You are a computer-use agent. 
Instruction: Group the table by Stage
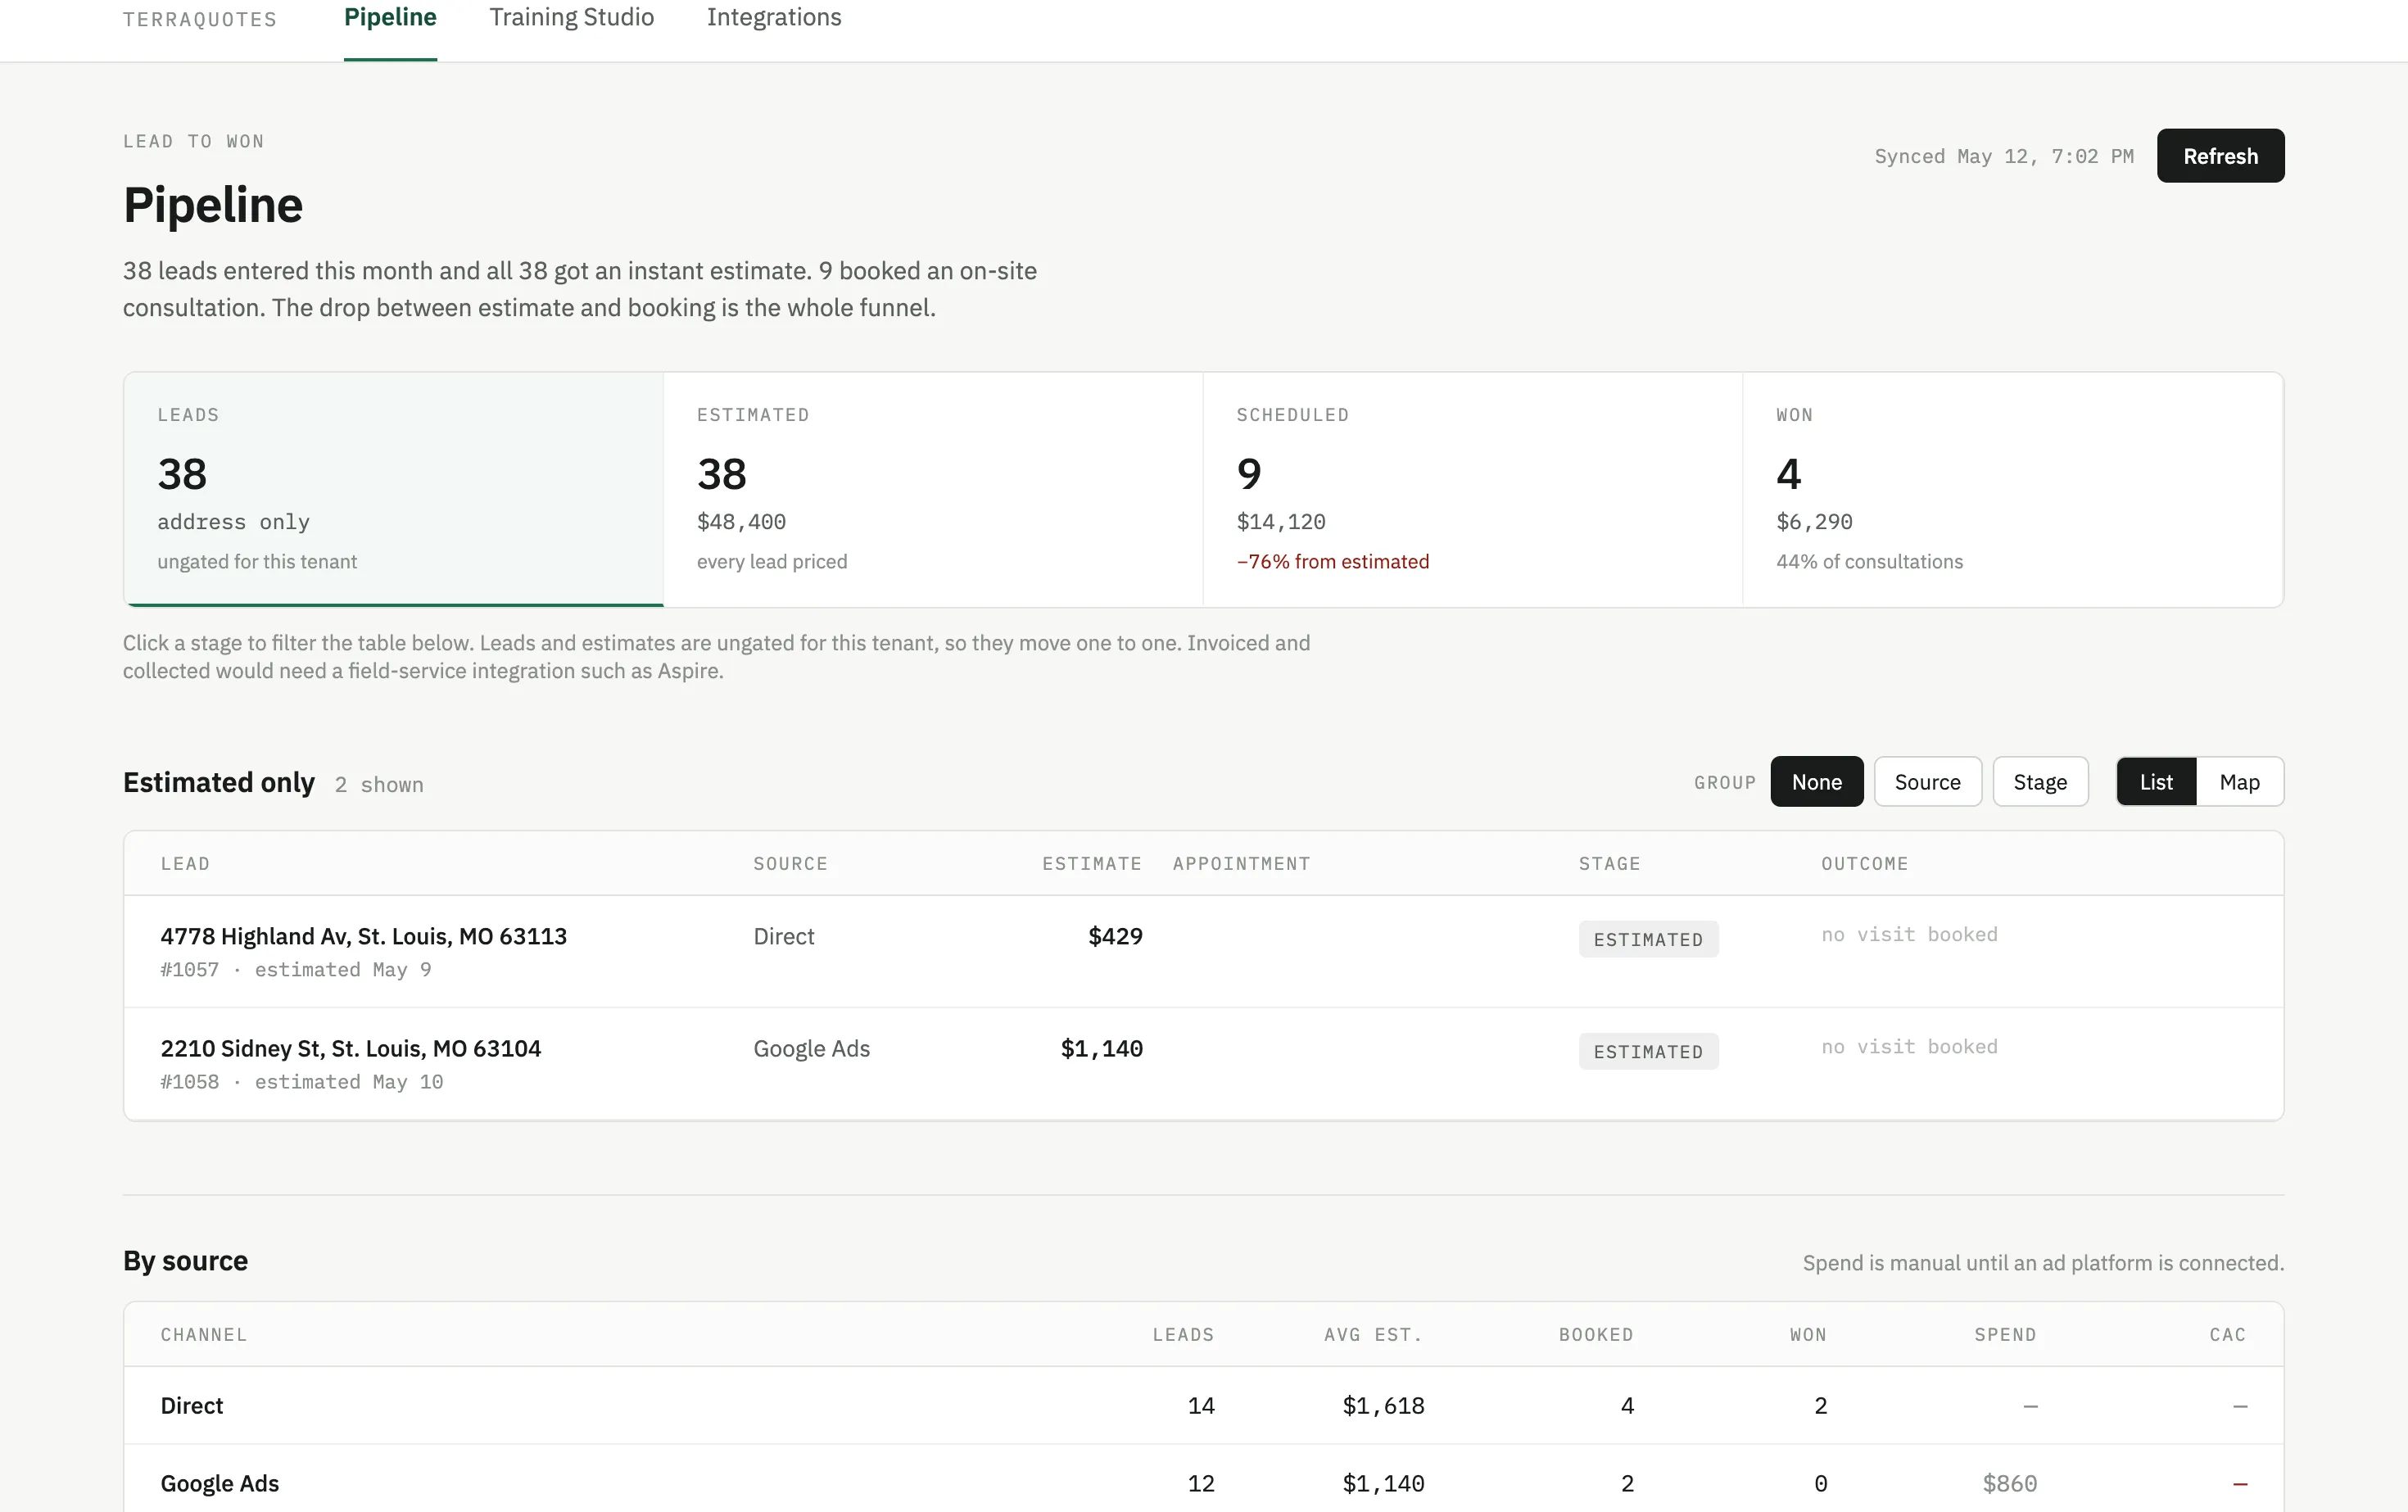(x=2040, y=782)
